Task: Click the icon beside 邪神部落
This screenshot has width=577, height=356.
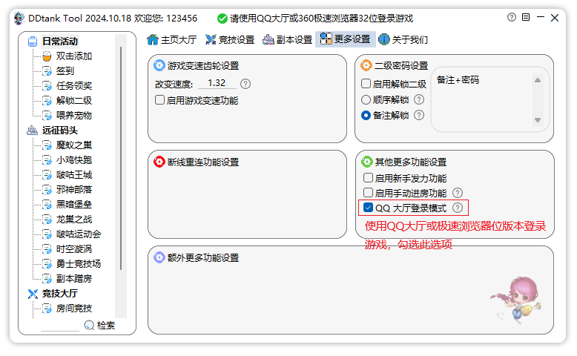Action: pyautogui.click(x=47, y=190)
